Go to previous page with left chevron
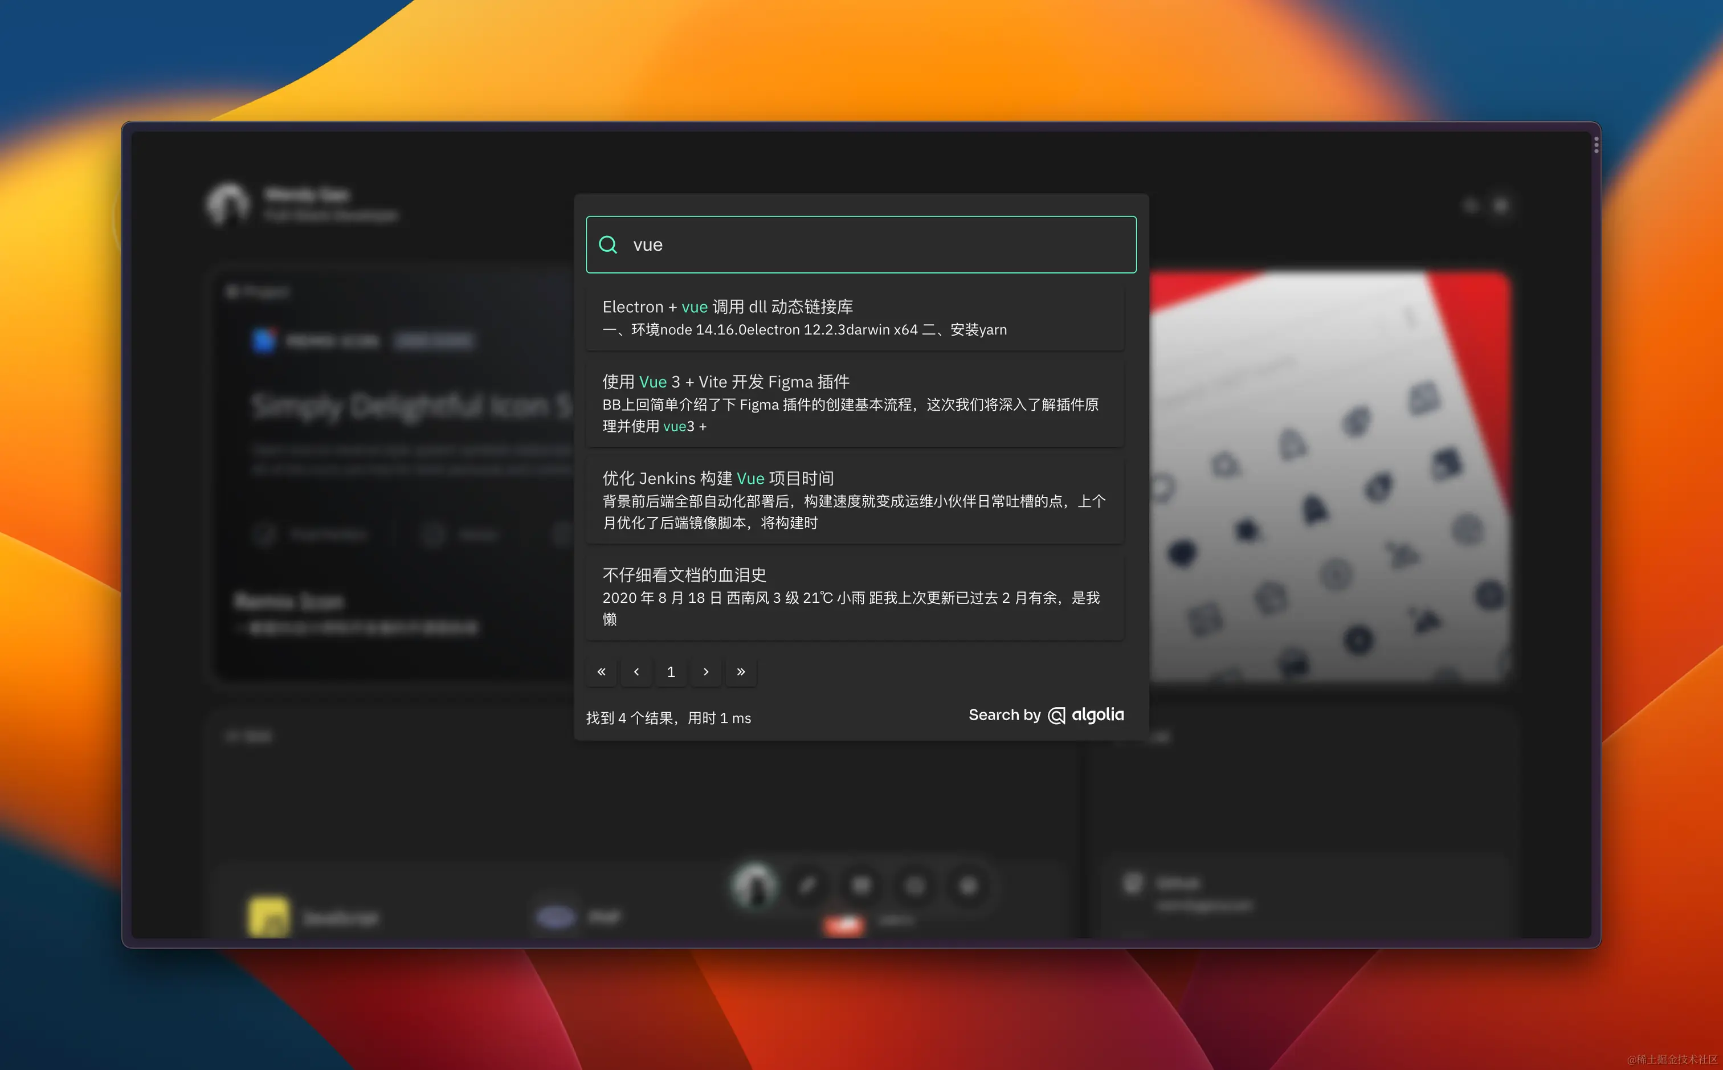 tap(636, 672)
